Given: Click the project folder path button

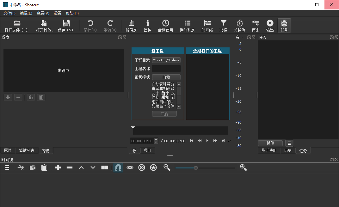Looking at the screenshot, I should pos(166,60).
